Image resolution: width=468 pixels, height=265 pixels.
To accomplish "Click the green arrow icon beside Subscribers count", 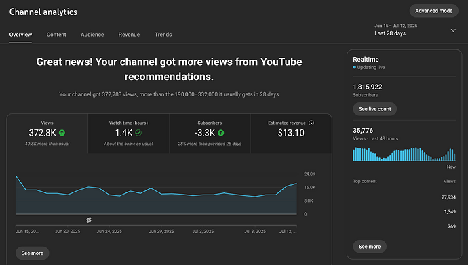I will pos(221,133).
